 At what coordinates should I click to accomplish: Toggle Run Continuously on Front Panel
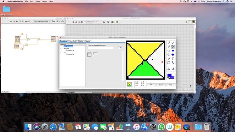click(x=76, y=22)
